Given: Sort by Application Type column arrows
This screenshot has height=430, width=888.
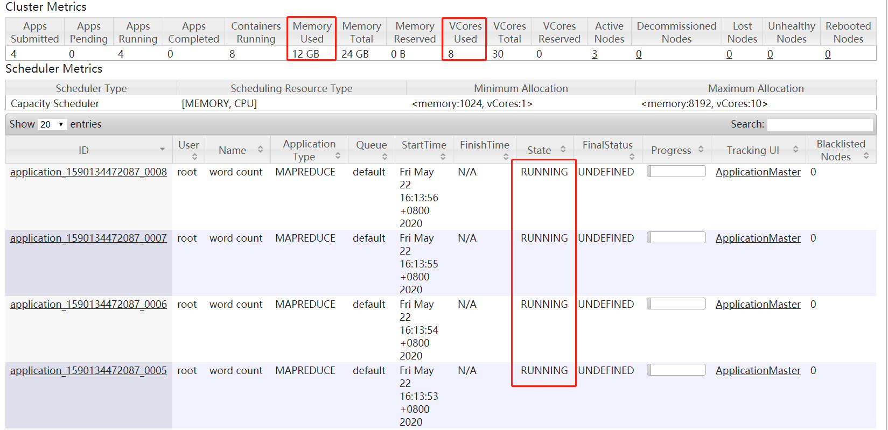Looking at the screenshot, I should click(x=338, y=156).
